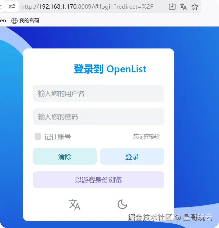Open site settings icon in address bar
The height and width of the screenshot is (228, 219).
[x=12, y=6]
